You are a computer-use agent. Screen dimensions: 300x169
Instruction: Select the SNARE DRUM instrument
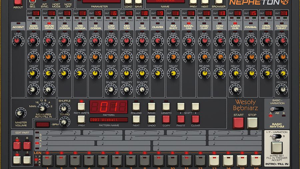[49, 27]
